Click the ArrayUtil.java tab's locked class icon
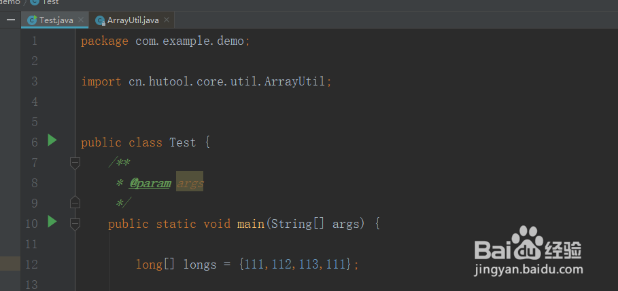618x291 pixels. tap(100, 20)
